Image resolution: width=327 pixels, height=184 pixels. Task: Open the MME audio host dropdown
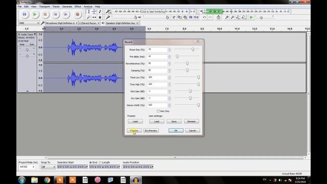tap(29, 23)
